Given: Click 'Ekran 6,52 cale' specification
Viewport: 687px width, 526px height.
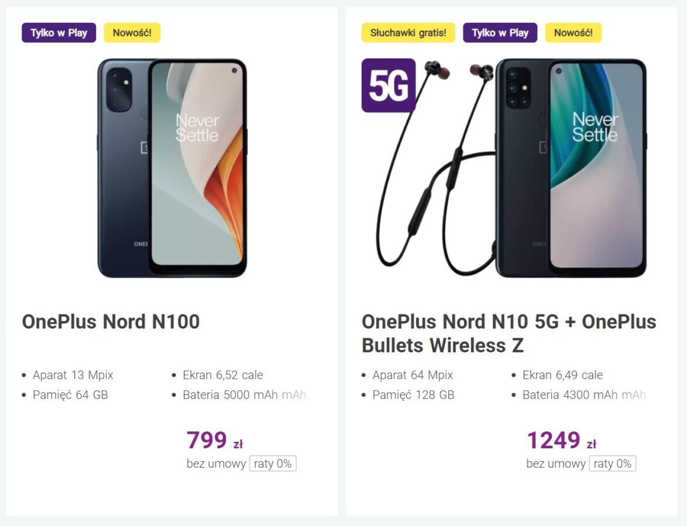Looking at the screenshot, I should pyautogui.click(x=223, y=375).
